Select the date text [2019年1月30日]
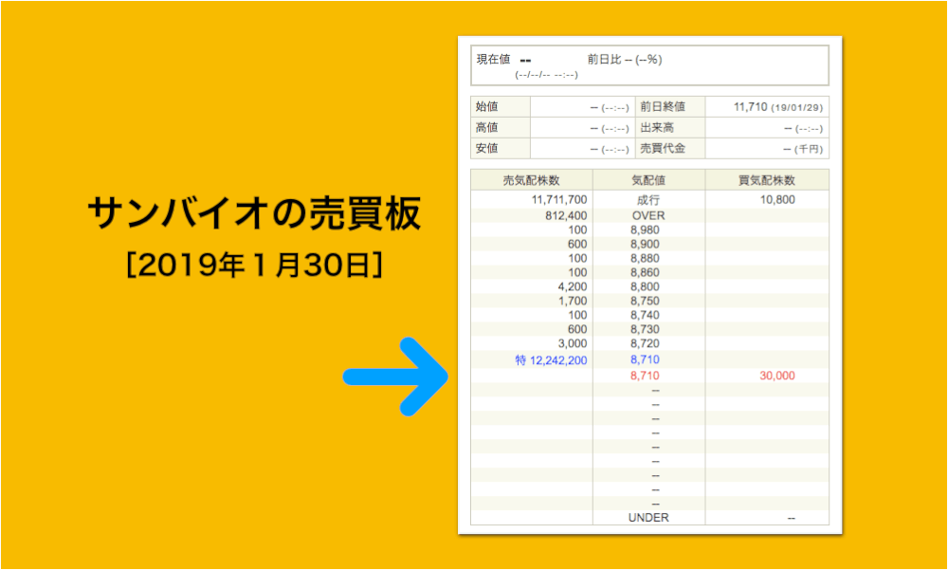The width and height of the screenshot is (948, 570). pyautogui.click(x=254, y=265)
